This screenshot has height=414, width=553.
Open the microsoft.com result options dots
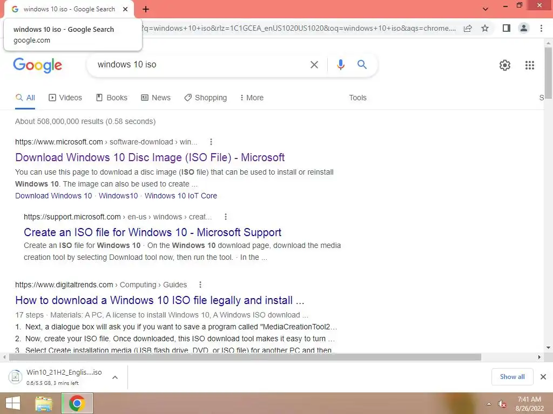point(211,142)
